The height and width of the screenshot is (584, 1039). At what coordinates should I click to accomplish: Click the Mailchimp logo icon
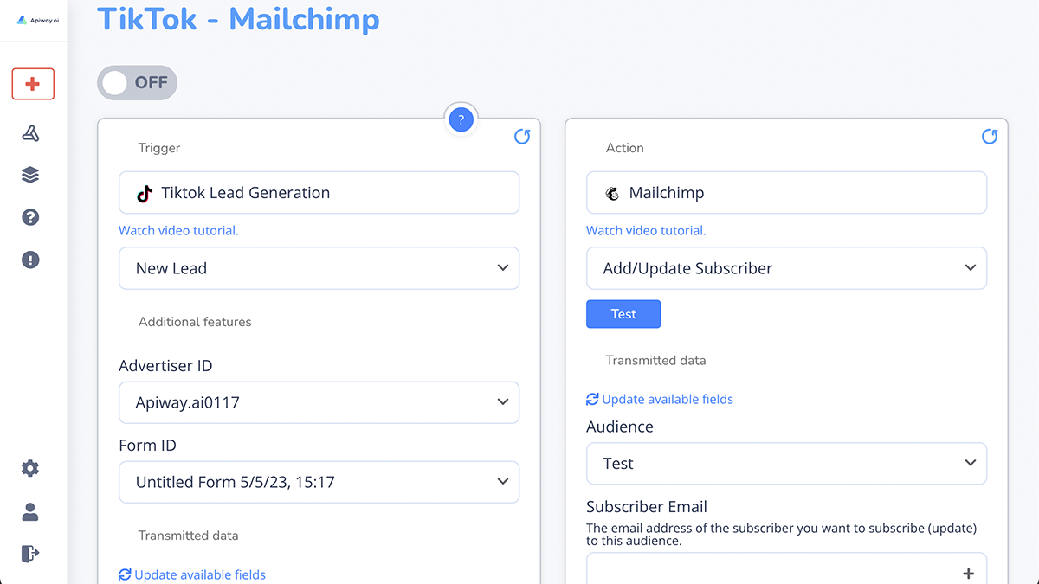(612, 194)
